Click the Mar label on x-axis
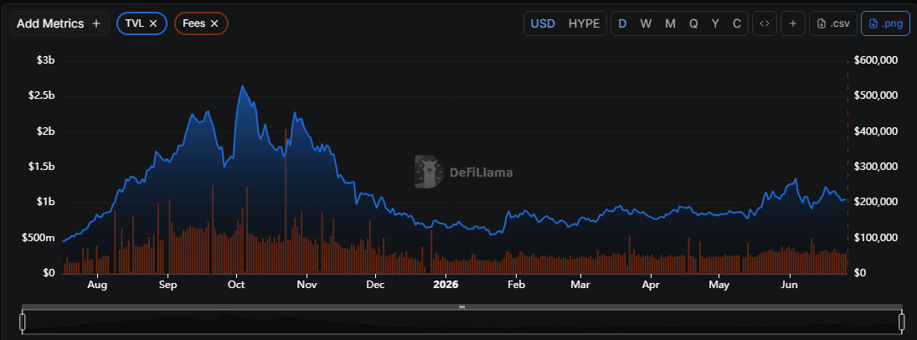This screenshot has width=917, height=340. 580,285
